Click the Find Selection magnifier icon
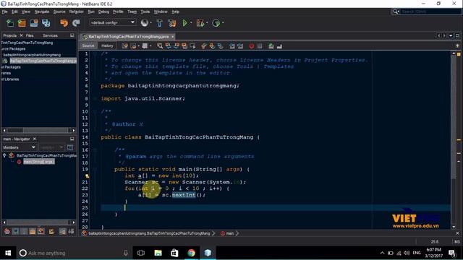463x260 pixels. click(x=160, y=45)
